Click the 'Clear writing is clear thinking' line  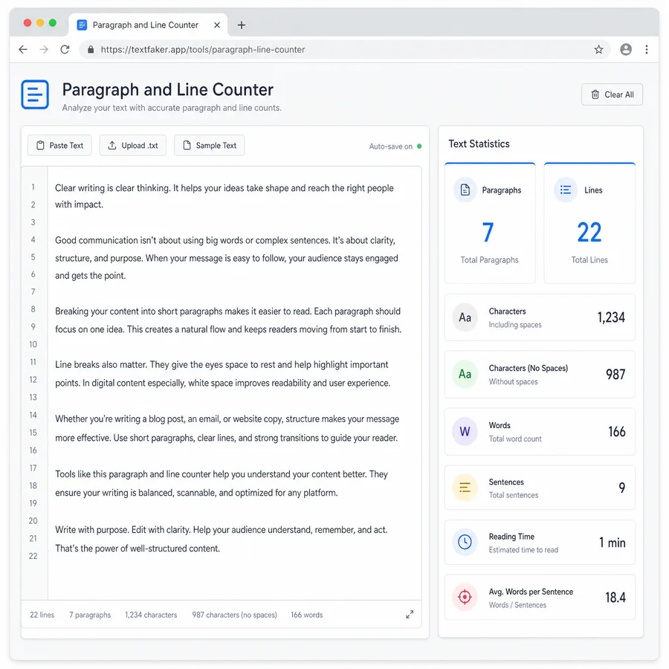(224, 188)
